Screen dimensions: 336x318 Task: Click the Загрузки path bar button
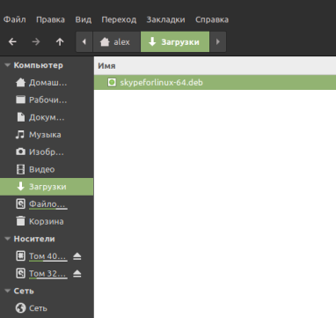coord(175,41)
